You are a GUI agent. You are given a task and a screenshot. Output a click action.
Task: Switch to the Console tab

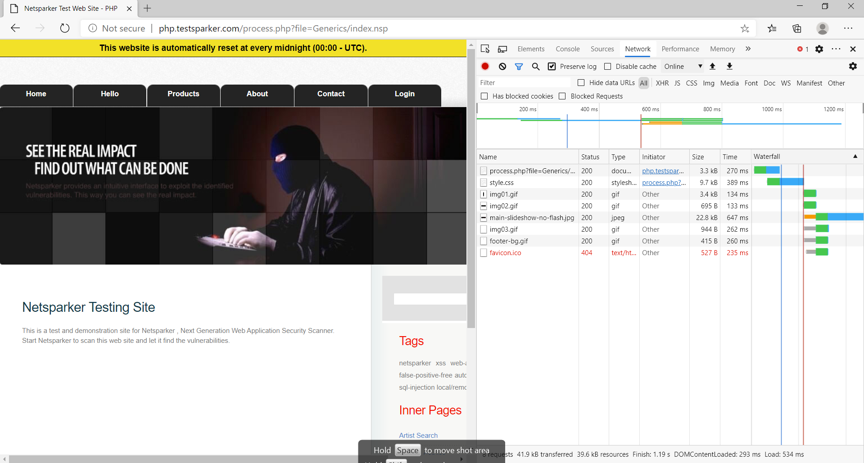[x=568, y=49]
